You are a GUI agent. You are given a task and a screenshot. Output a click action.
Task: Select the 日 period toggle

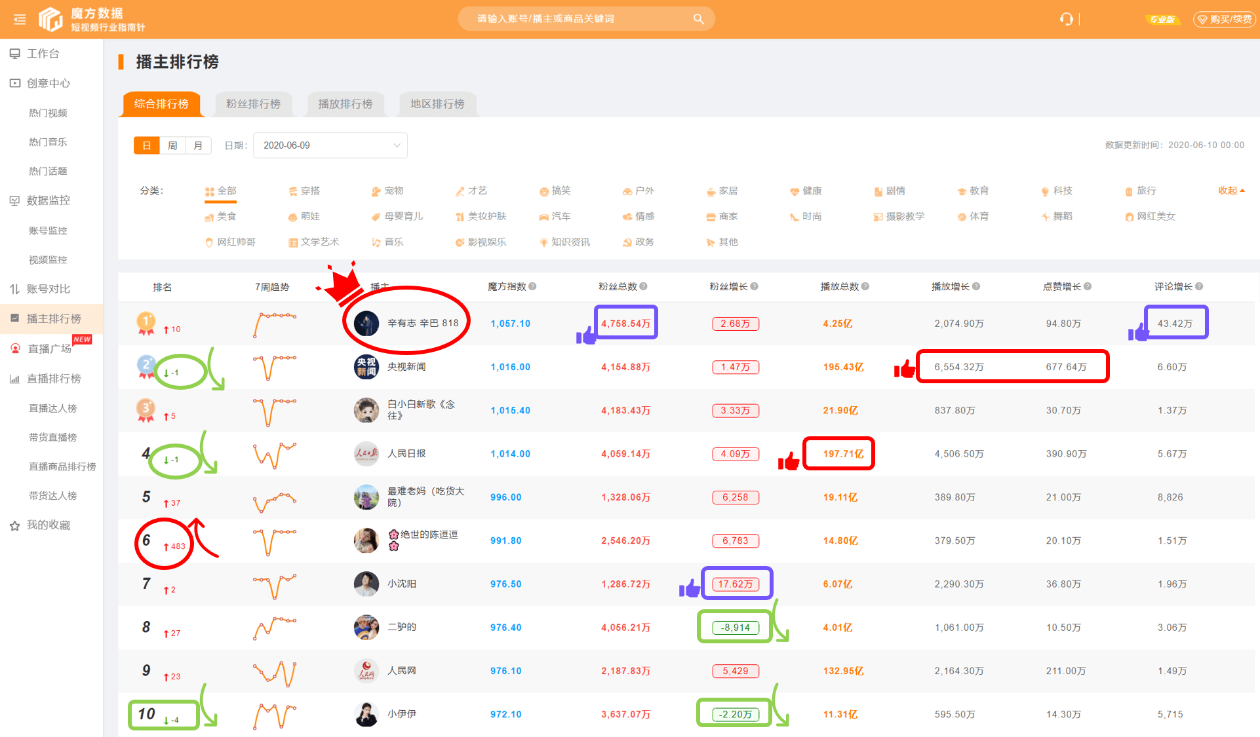point(146,145)
